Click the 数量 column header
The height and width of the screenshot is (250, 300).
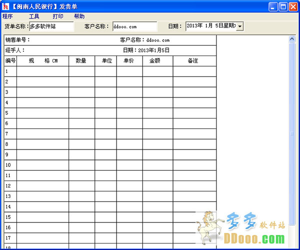[82, 61]
